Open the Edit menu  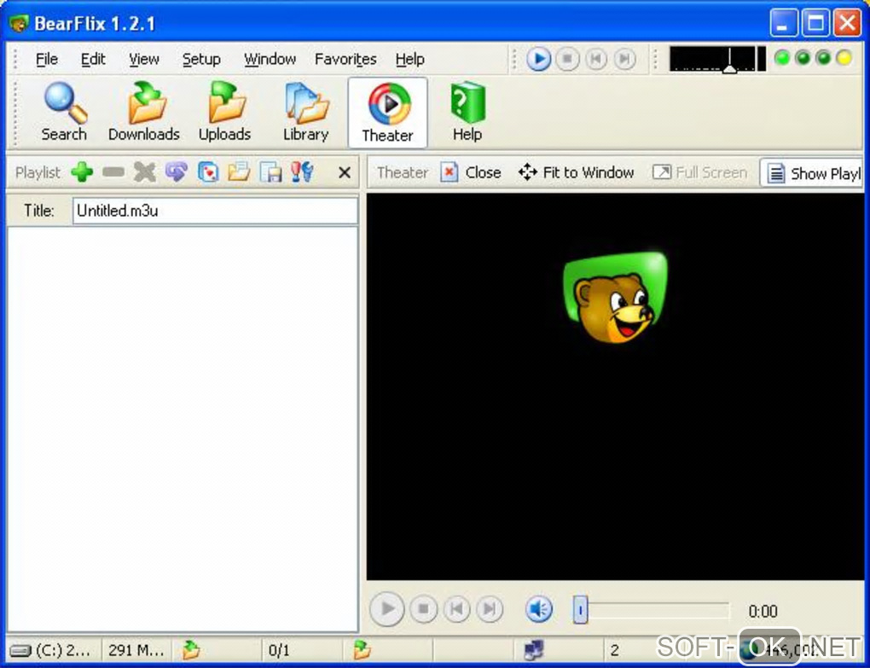[93, 59]
